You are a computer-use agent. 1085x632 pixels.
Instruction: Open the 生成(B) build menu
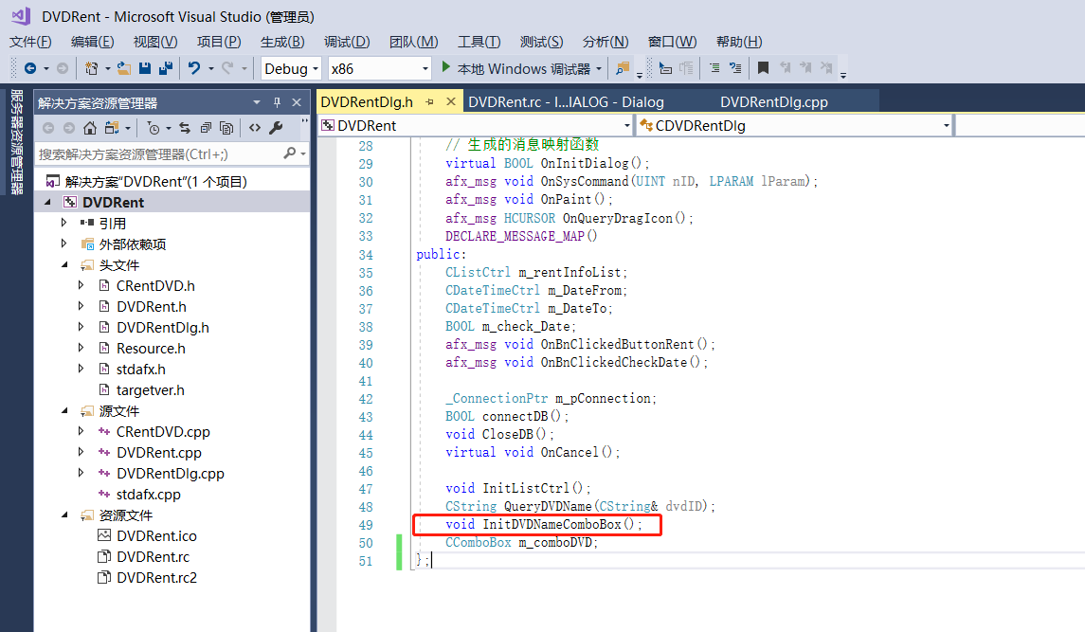point(282,42)
